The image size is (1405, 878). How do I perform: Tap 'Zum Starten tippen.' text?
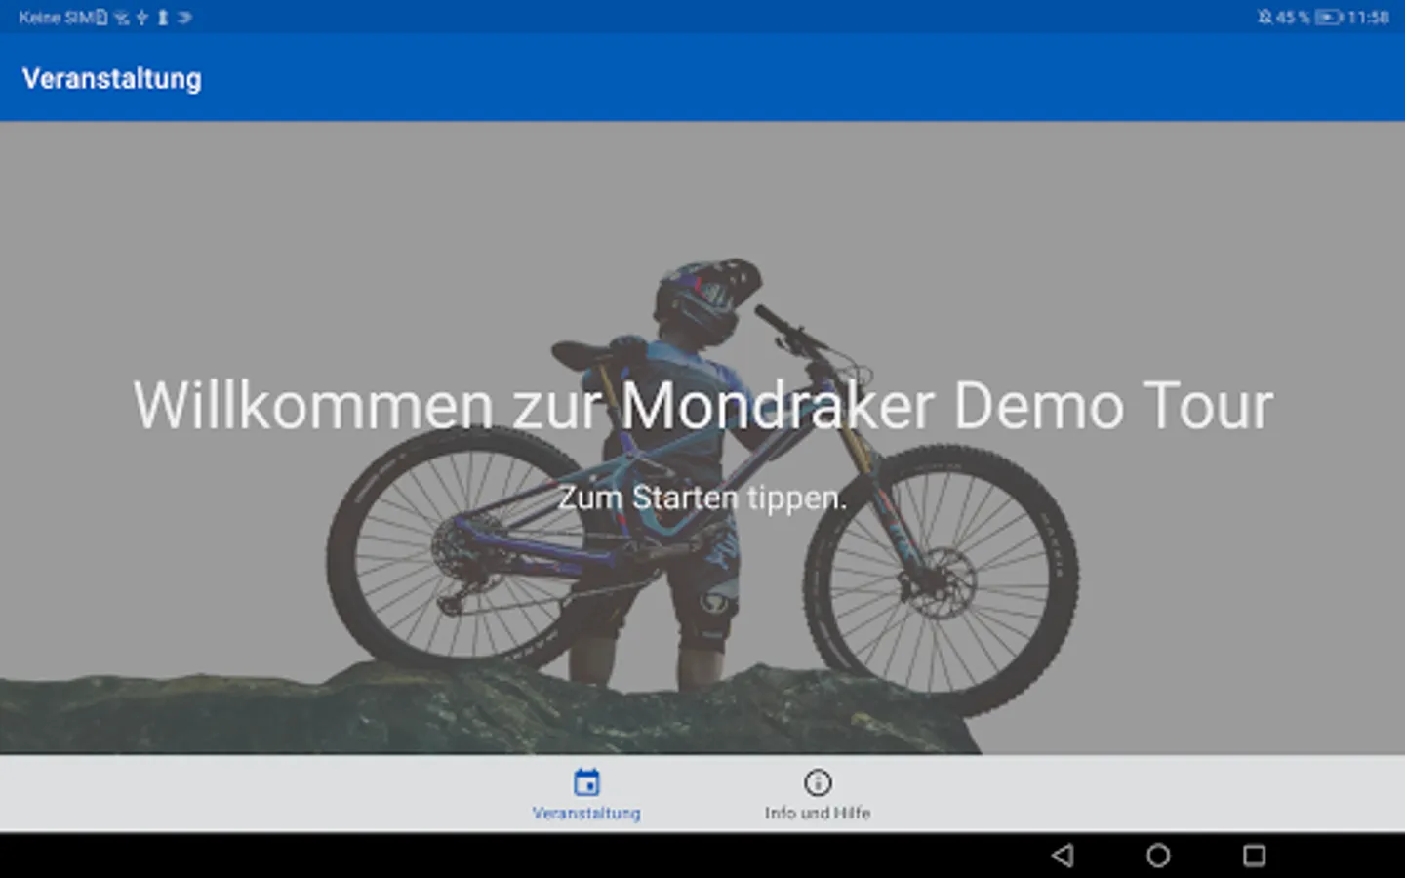702,498
